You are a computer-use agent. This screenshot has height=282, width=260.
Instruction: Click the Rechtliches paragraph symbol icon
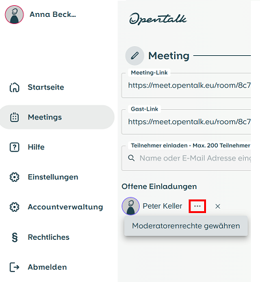pyautogui.click(x=14, y=237)
